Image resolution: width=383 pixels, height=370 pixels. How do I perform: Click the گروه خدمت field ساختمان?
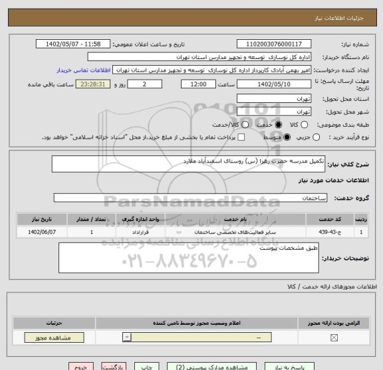(190, 198)
